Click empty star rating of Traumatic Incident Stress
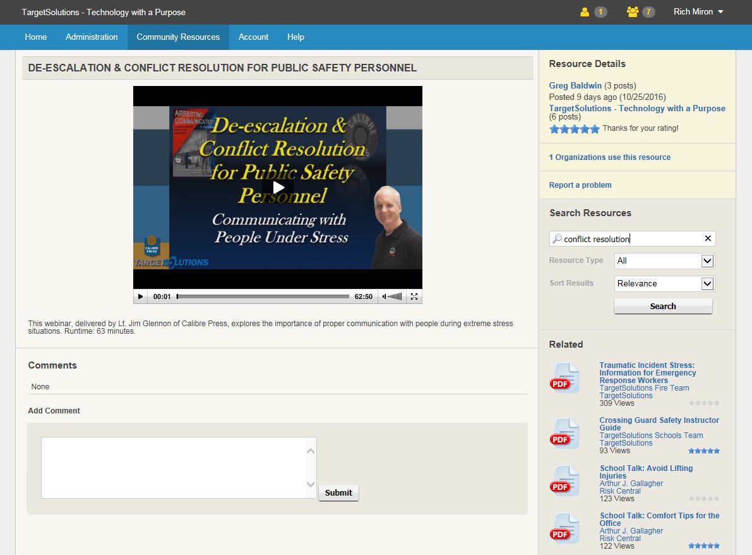Image resolution: width=752 pixels, height=555 pixels. [703, 403]
